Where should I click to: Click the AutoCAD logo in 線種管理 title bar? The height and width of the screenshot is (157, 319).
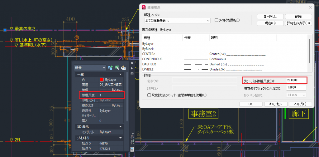pos(144,7)
